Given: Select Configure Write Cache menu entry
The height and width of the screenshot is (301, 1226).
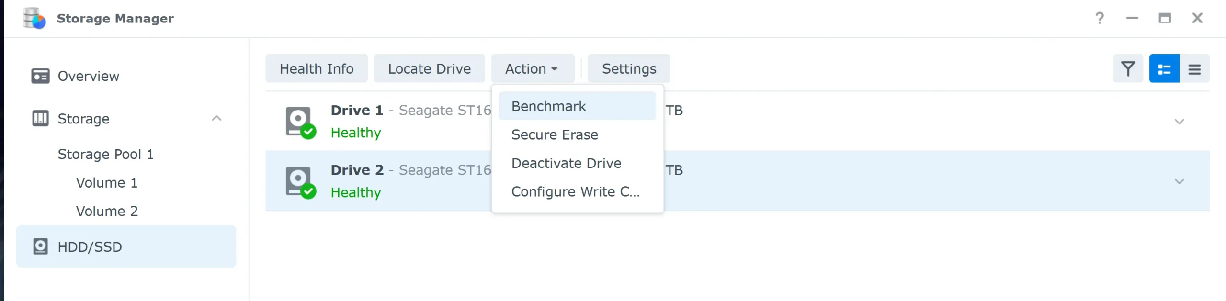Looking at the screenshot, I should coord(575,192).
